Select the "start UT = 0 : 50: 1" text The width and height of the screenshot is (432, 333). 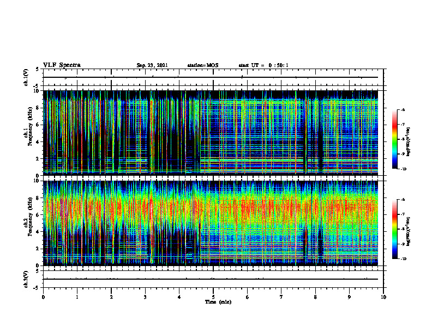coord(263,65)
